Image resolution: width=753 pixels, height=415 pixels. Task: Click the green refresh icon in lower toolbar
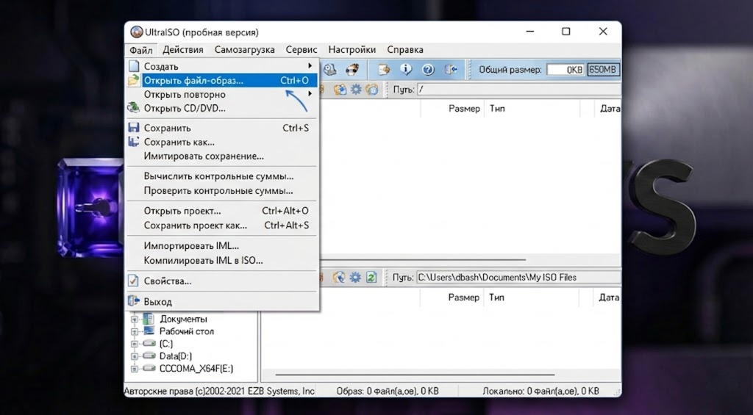[371, 278]
